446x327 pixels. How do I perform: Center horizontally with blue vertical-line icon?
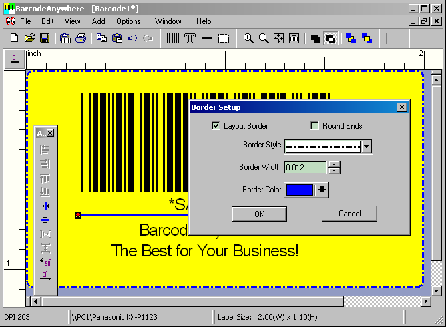(x=45, y=206)
